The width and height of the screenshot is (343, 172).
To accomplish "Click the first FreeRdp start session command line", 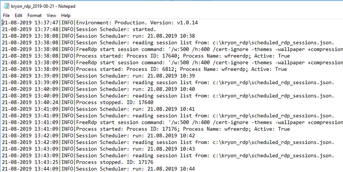I will [x=172, y=50].
